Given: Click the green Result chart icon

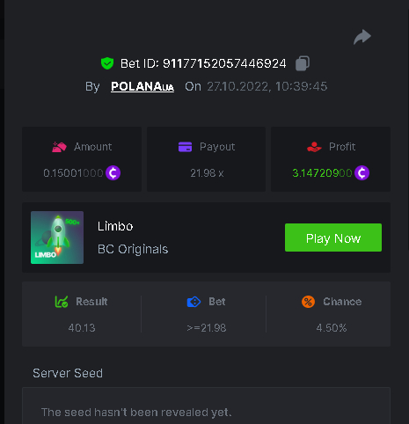Looking at the screenshot, I should point(62,302).
